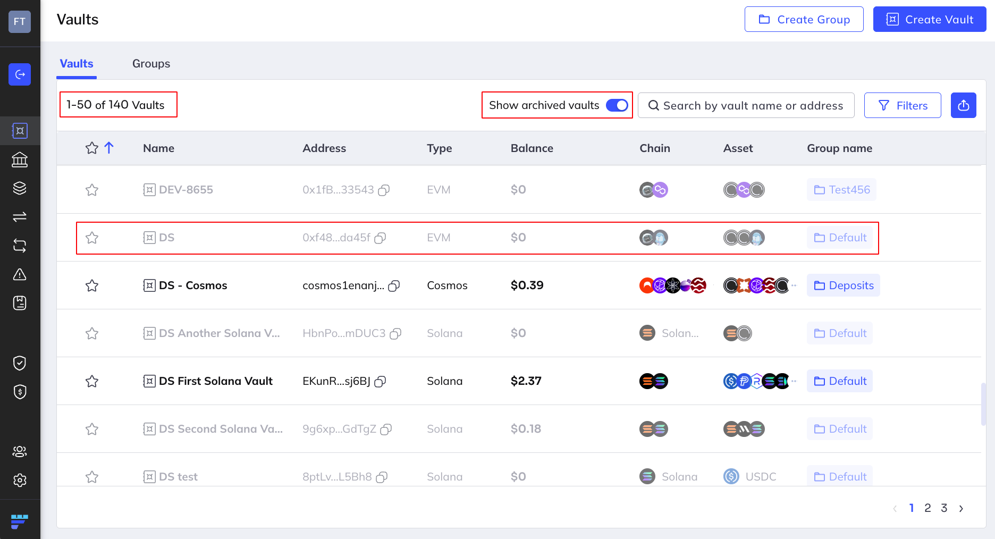Select the Vaults tab
The height and width of the screenshot is (539, 995).
pyautogui.click(x=77, y=64)
